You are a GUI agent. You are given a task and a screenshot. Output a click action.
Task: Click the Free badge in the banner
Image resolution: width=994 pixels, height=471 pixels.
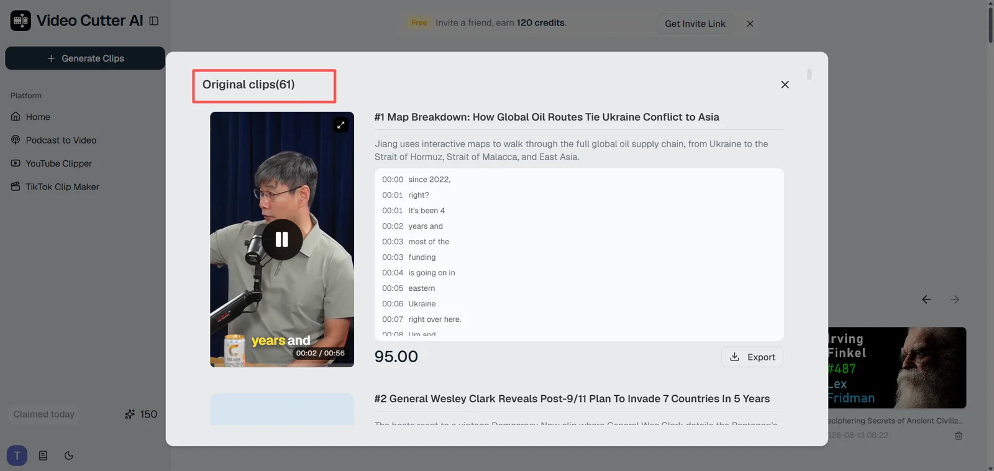419,23
